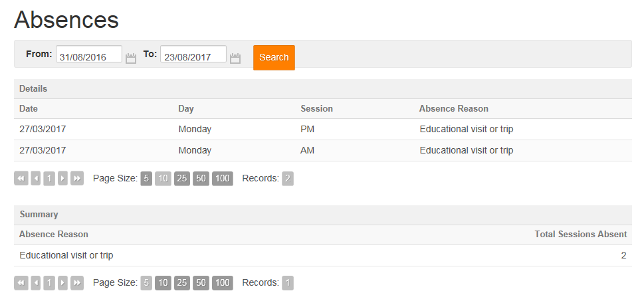This screenshot has width=640, height=299.
Task: Focus the From date input field
Action: [89, 54]
